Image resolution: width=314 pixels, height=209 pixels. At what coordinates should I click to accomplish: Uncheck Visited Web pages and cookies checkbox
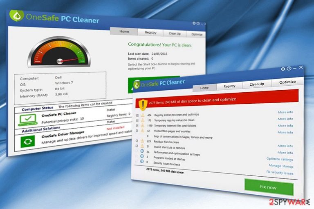point(137,131)
